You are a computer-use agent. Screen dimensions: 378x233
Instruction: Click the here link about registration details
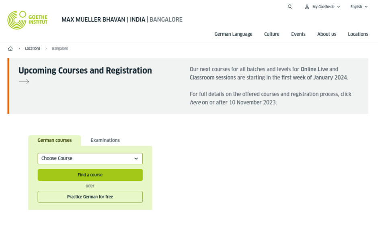[x=195, y=102]
